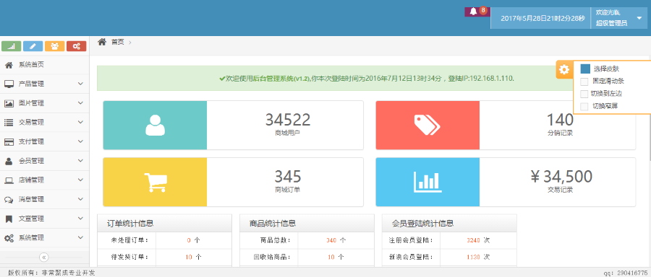Click the list icon beside 交易管理
Viewport: 651px width, 277px height.
coord(9,123)
